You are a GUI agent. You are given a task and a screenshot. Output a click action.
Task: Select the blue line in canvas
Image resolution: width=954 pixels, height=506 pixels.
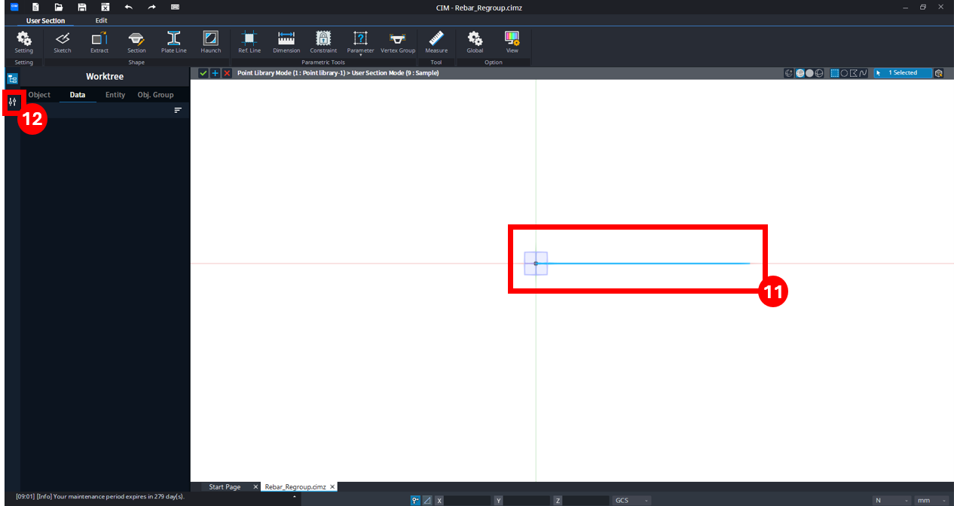pos(643,264)
